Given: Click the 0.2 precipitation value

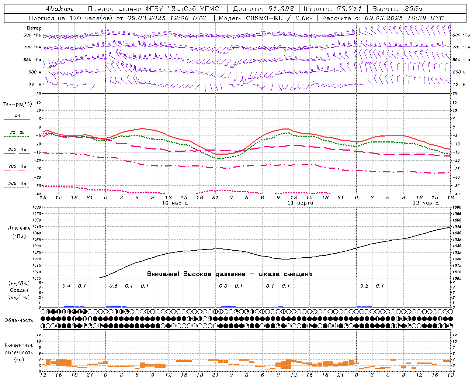Looking at the screenshot, I should tap(364, 286).
